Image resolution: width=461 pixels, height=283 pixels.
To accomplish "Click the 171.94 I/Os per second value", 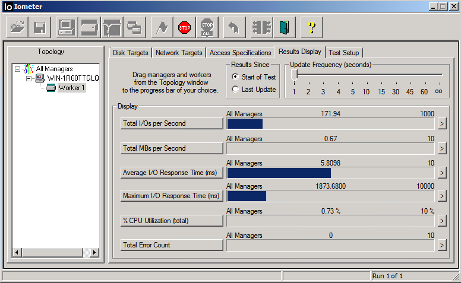I will point(330,114).
